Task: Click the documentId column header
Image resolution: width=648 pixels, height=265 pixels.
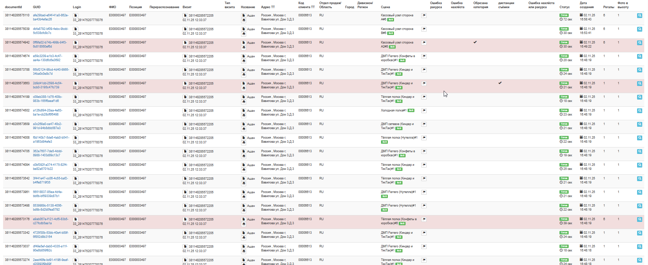Action: 13,7
